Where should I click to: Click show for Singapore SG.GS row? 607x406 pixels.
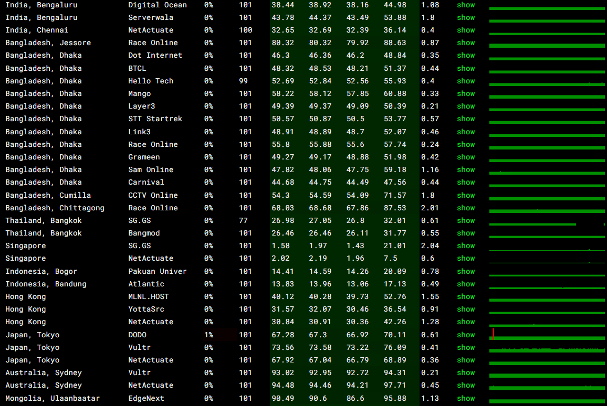466,246
